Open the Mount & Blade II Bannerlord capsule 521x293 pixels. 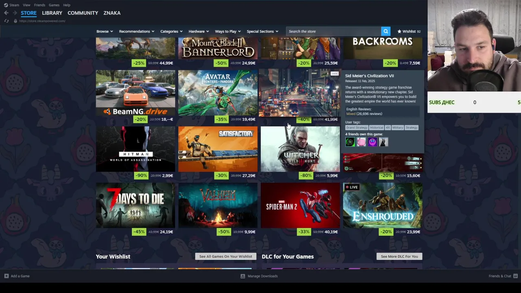pyautogui.click(x=218, y=48)
